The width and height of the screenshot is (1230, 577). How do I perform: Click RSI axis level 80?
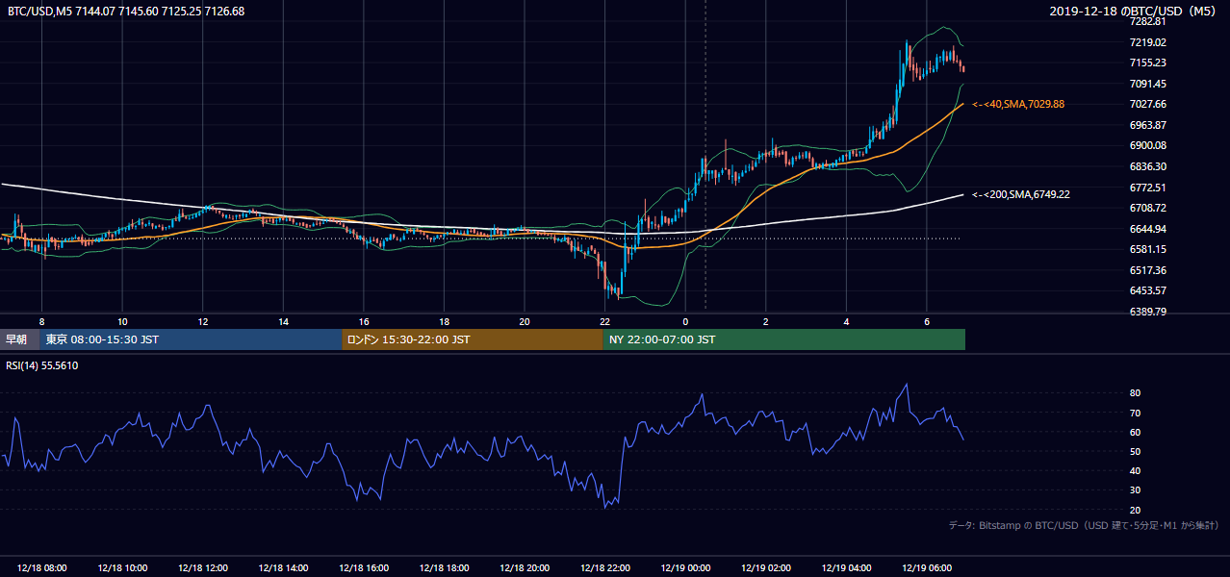point(1135,393)
